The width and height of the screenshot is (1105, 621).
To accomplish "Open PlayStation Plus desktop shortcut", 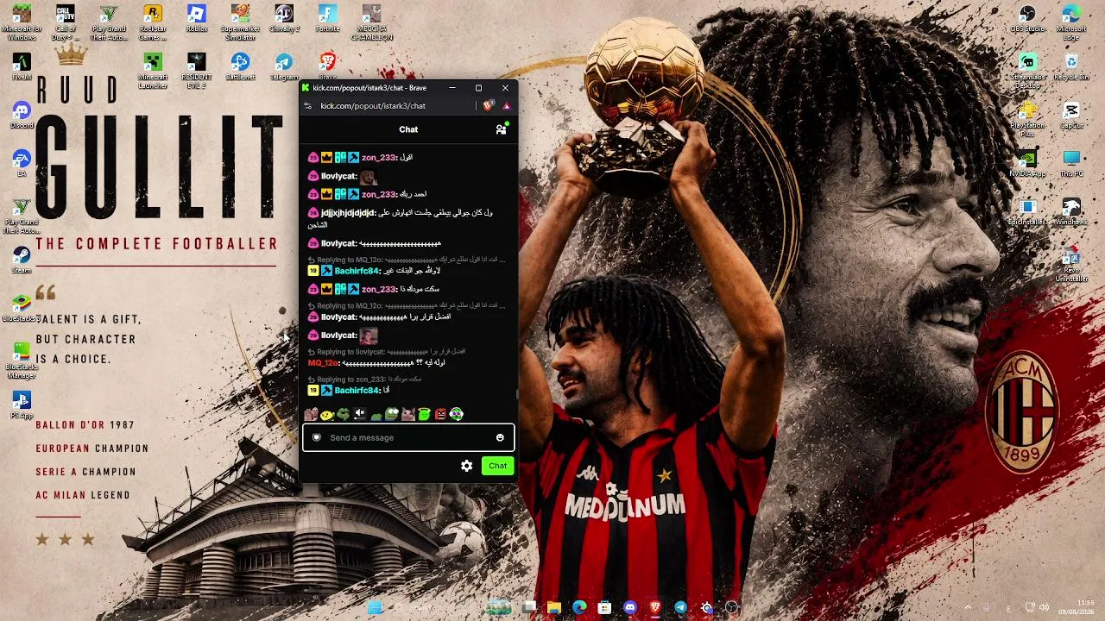I will (1027, 119).
